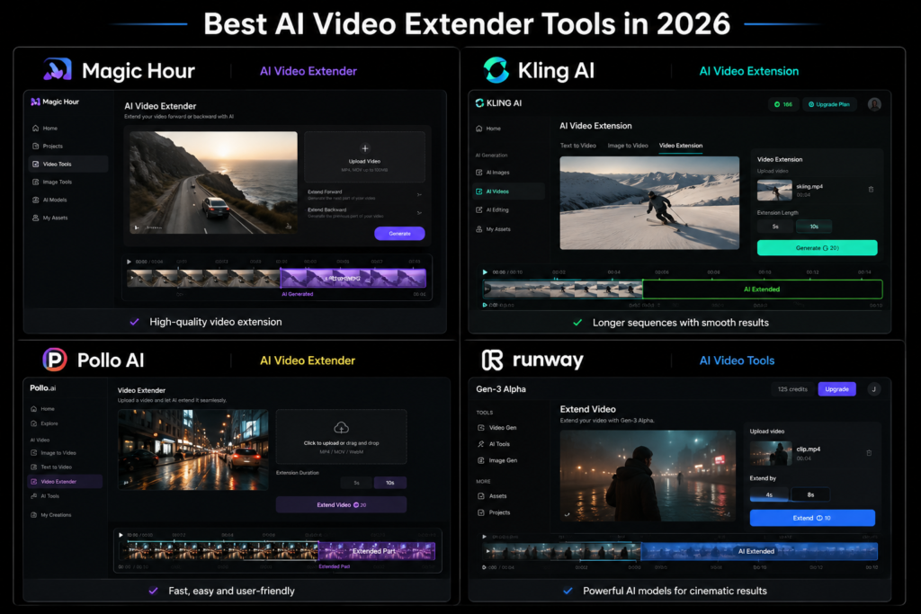The width and height of the screenshot is (921, 614).
Task: Open AI Tools in Pollo.ai sidebar
Action: point(45,496)
